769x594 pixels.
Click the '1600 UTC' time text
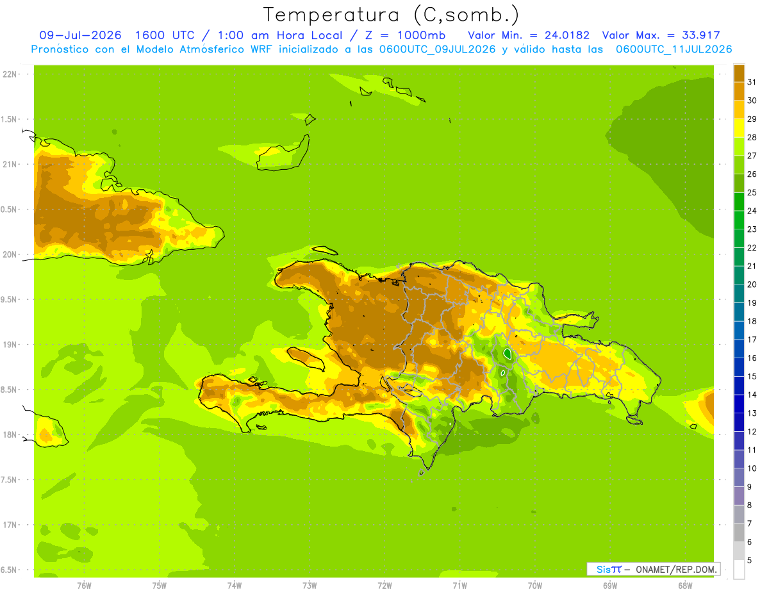pyautogui.click(x=165, y=35)
